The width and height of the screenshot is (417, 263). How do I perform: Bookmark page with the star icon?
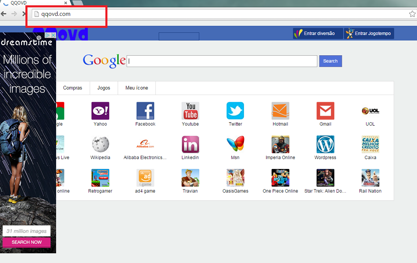point(412,14)
